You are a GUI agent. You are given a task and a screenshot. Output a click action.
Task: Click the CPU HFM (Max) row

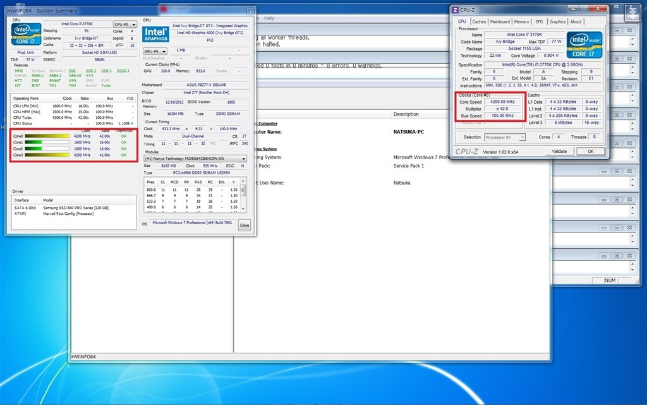coord(73,112)
